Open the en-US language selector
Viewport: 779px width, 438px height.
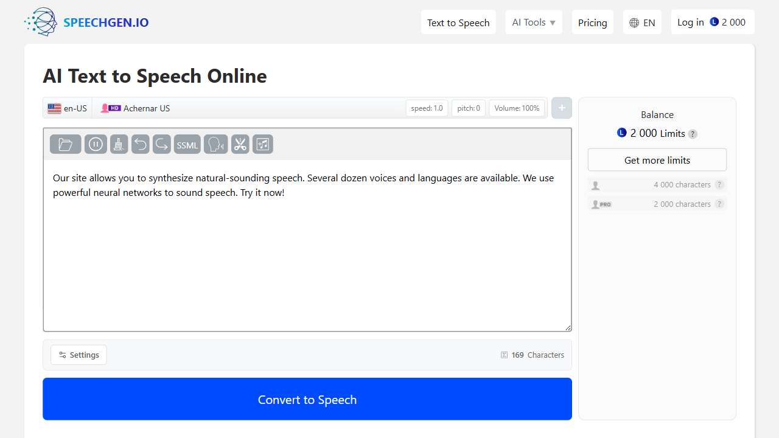pyautogui.click(x=67, y=108)
